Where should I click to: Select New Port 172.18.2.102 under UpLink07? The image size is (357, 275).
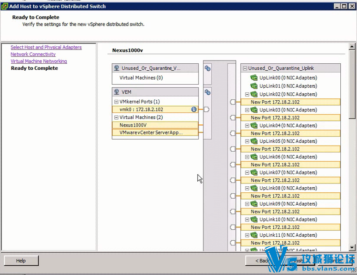pyautogui.click(x=290, y=180)
